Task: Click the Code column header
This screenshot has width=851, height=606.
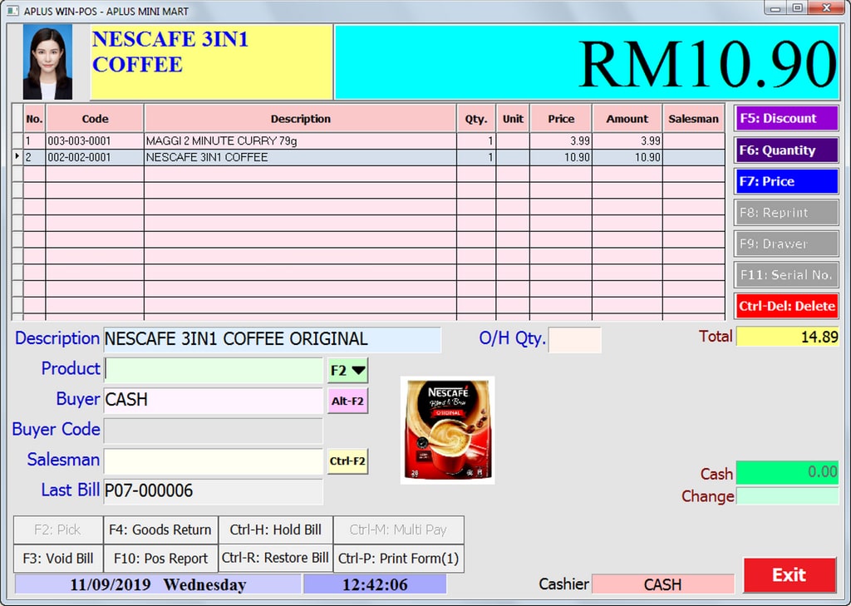Action: pyautogui.click(x=95, y=118)
